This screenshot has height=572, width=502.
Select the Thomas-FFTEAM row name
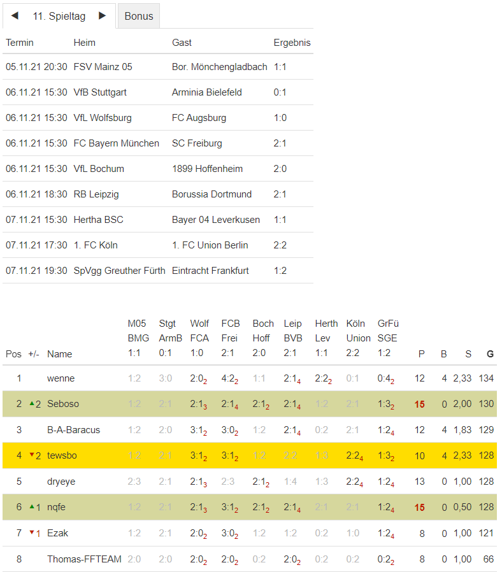coord(84,559)
